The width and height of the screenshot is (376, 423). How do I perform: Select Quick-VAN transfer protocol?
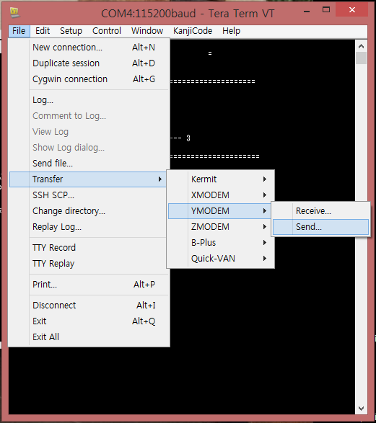pyautogui.click(x=220, y=259)
